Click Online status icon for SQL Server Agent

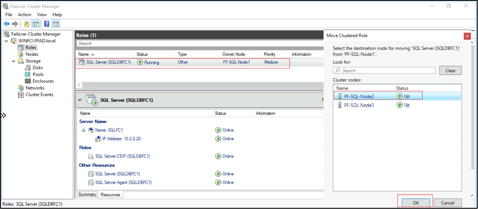point(218,182)
